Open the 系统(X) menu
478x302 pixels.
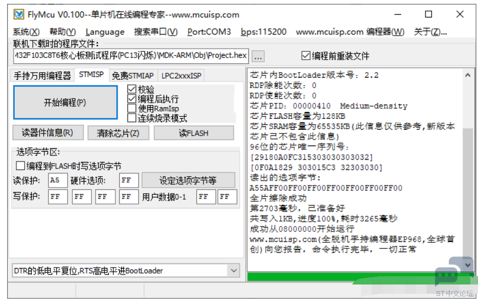pos(26,32)
